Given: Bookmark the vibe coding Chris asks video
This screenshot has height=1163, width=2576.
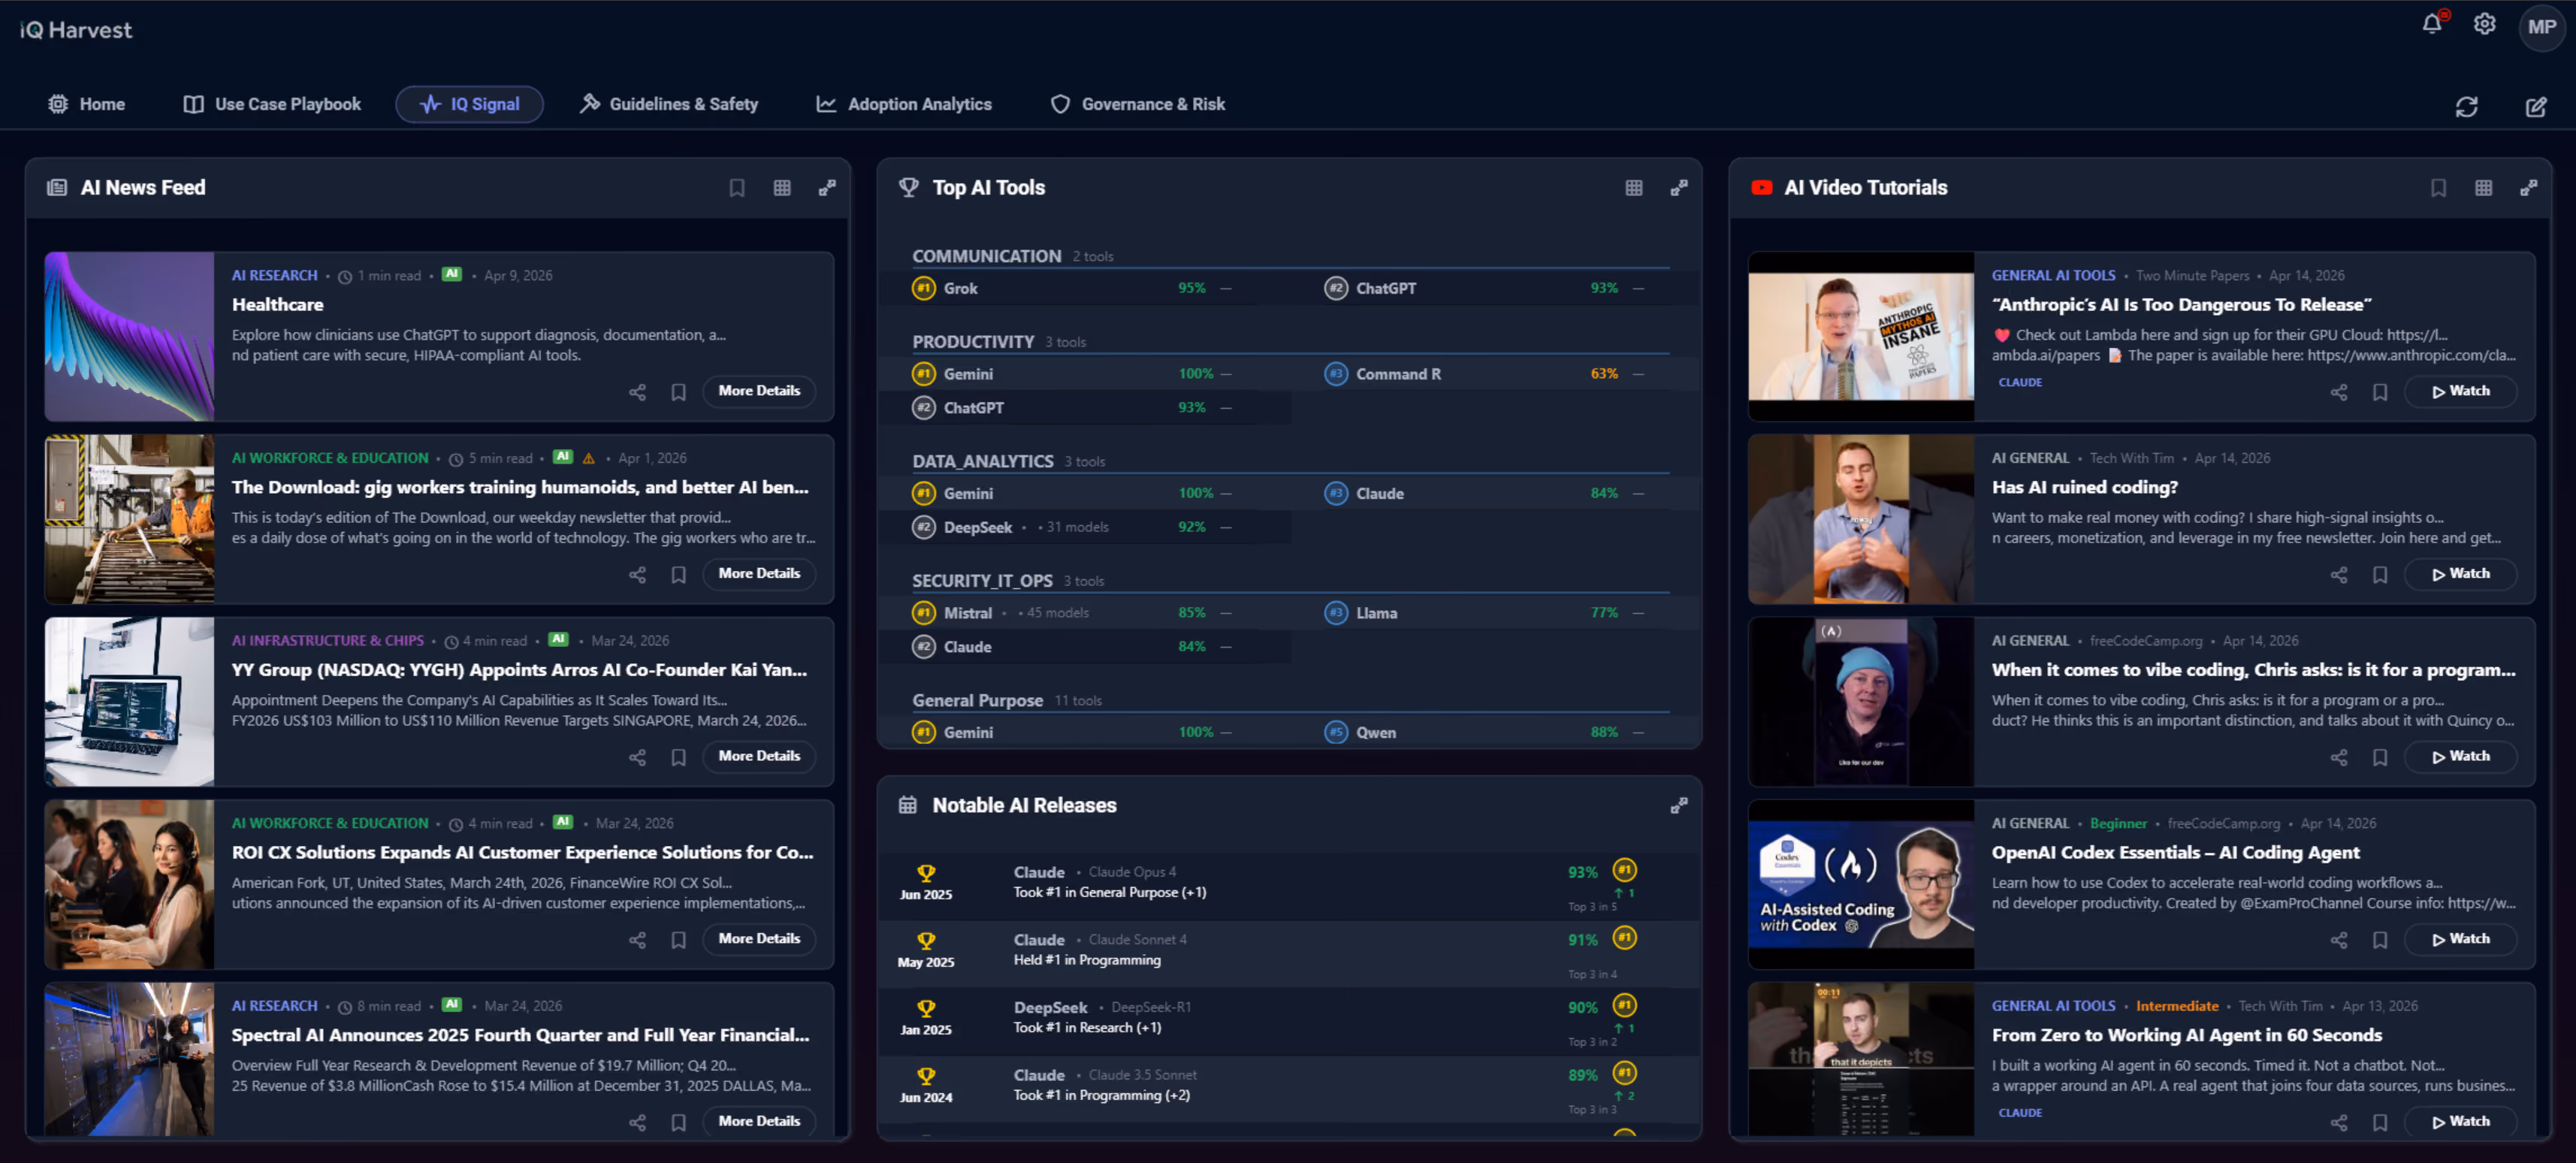Looking at the screenshot, I should pyautogui.click(x=2380, y=758).
